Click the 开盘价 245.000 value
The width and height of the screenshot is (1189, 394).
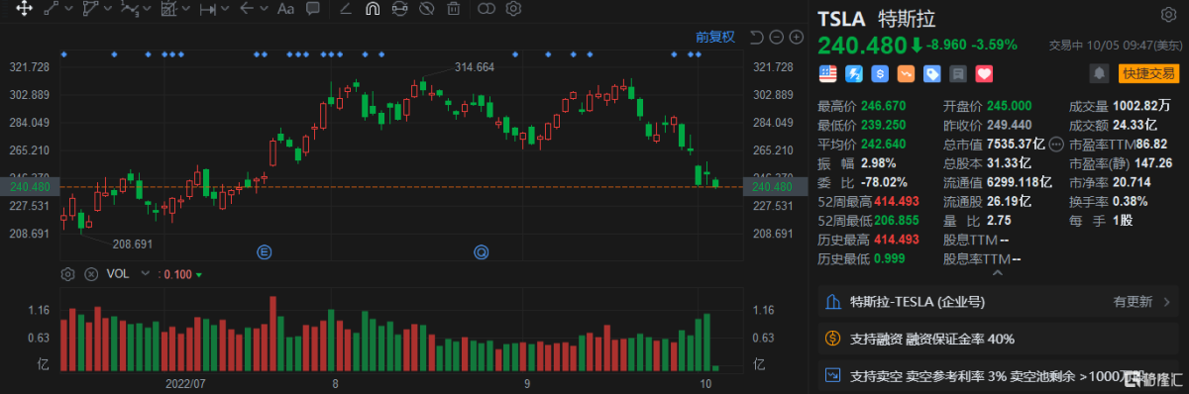click(x=1009, y=106)
